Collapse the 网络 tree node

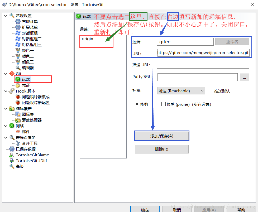[x=6, y=126]
